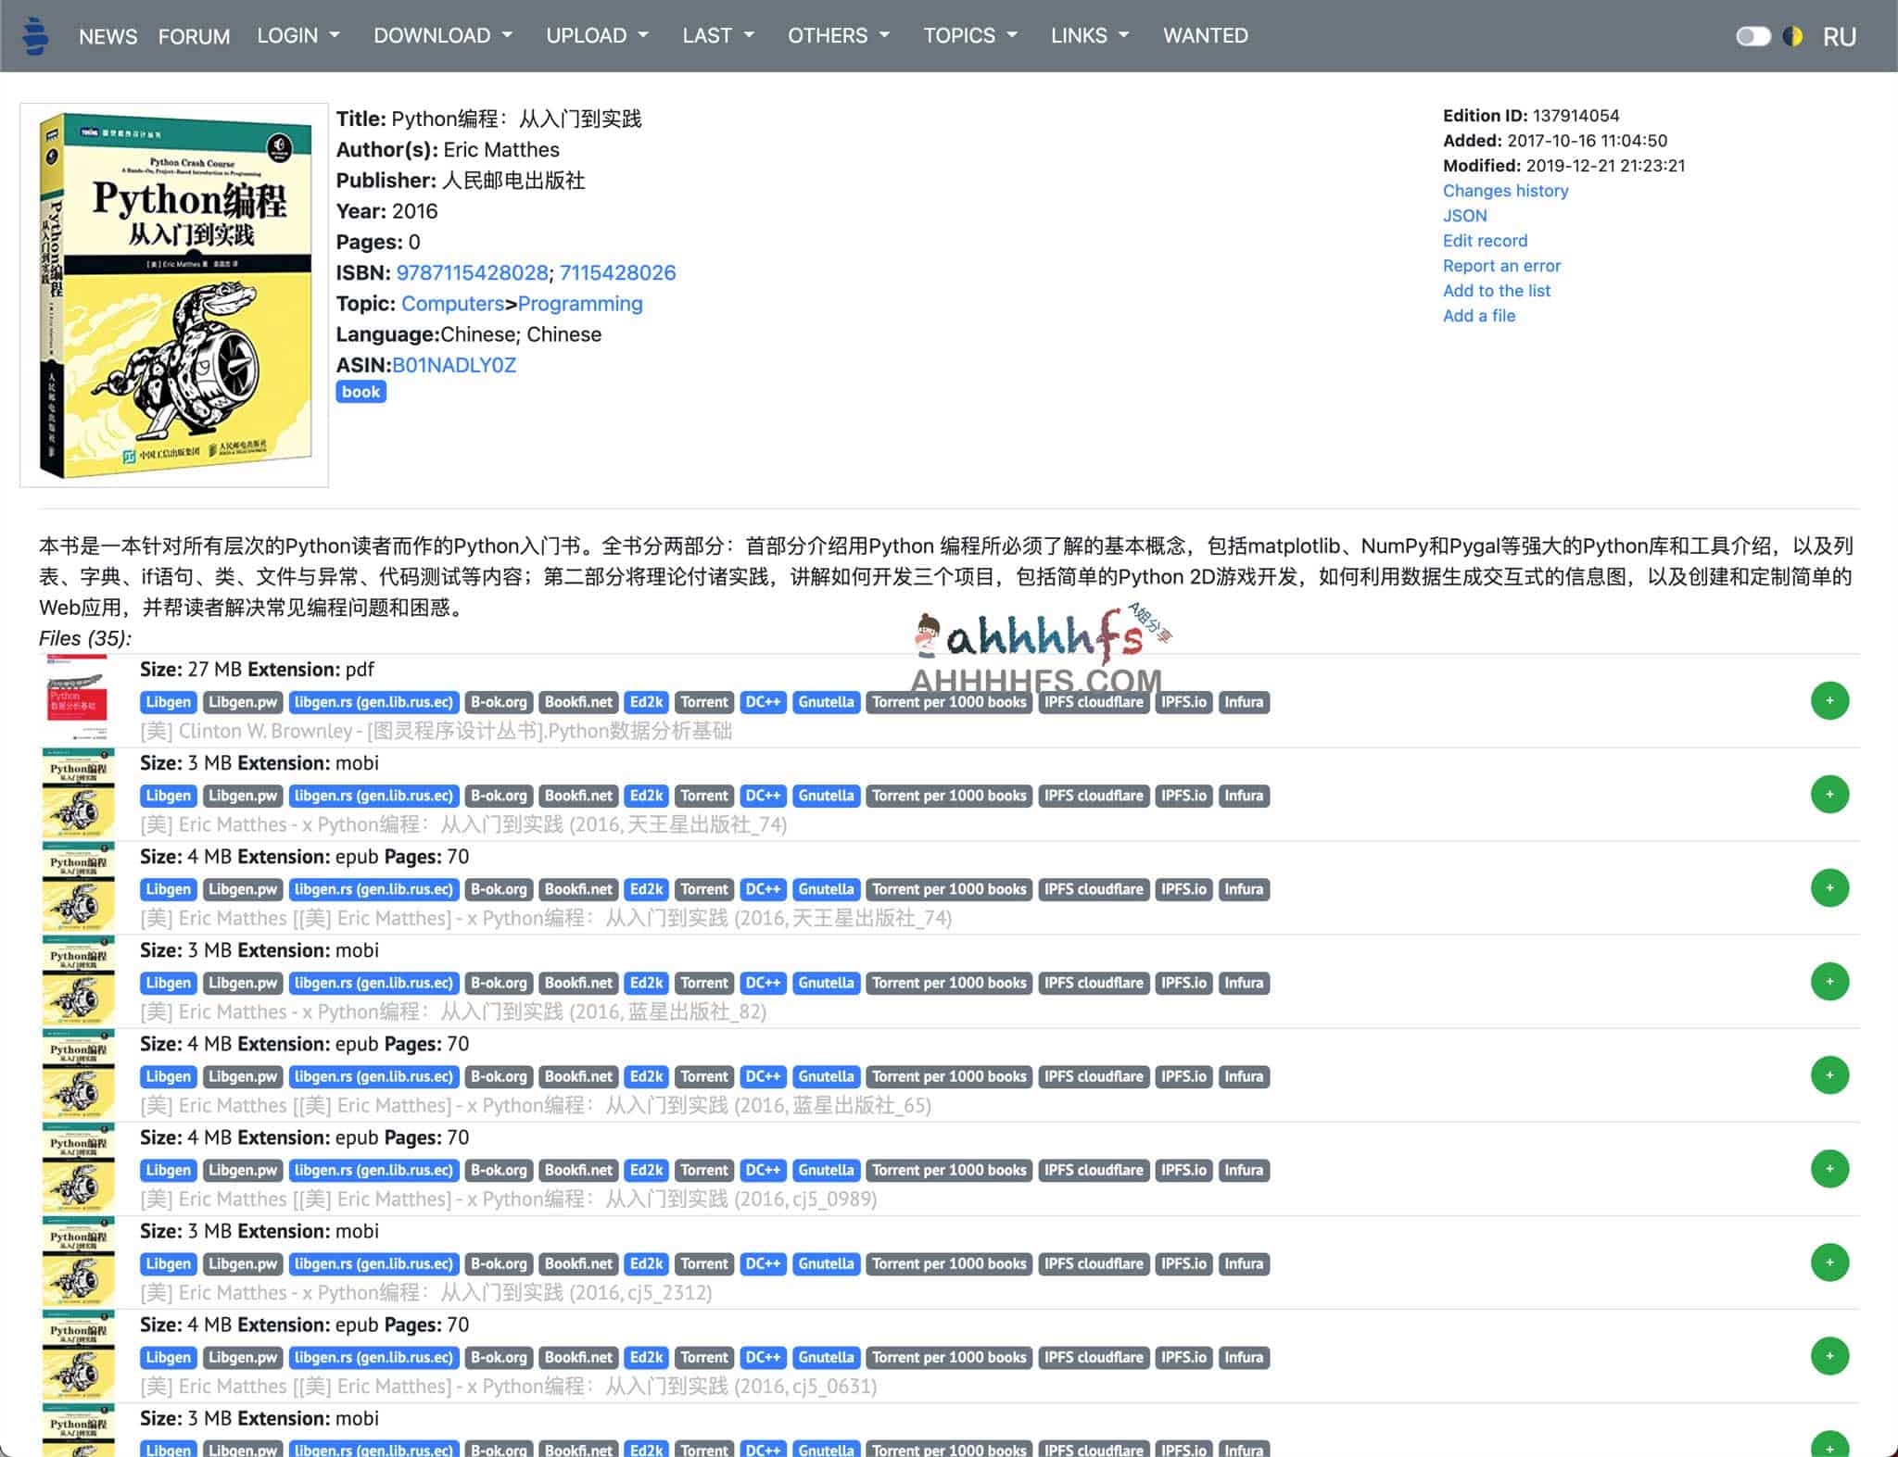Open the Changes history link
The height and width of the screenshot is (1457, 1898).
point(1505,191)
